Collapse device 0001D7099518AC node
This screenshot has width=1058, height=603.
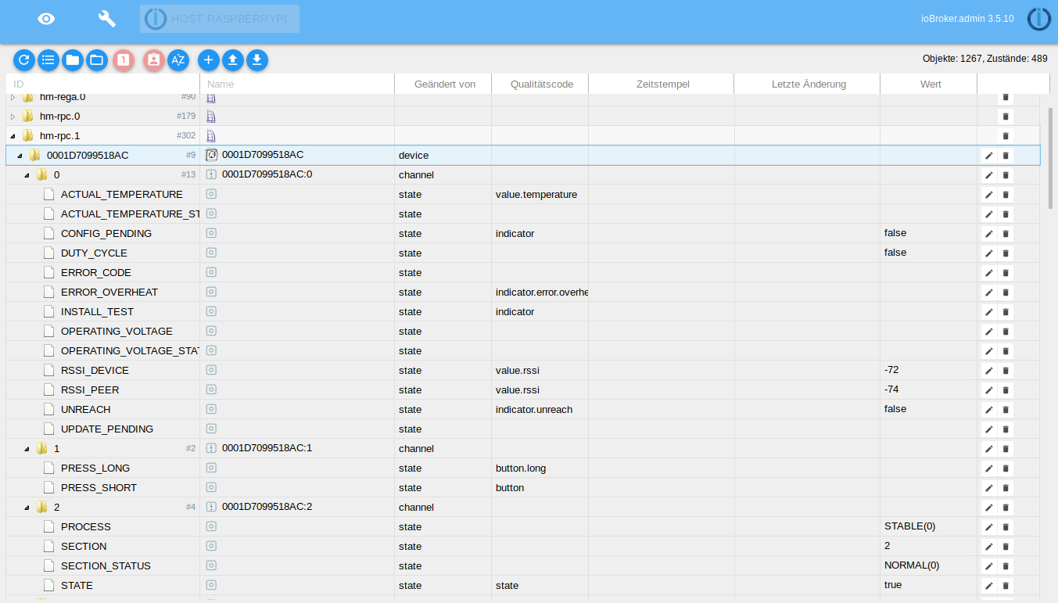click(20, 156)
